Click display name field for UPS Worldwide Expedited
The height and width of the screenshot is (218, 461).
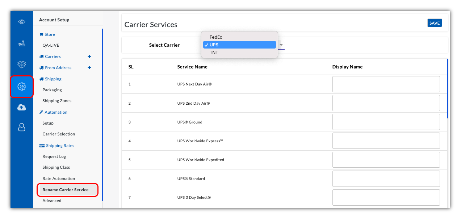pyautogui.click(x=386, y=159)
